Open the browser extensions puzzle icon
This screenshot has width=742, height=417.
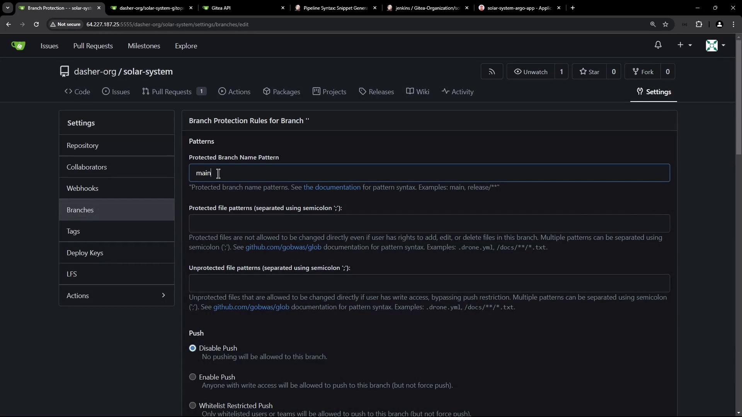(699, 24)
